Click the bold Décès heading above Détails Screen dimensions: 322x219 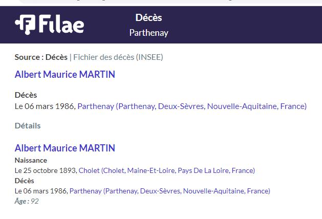click(x=26, y=95)
